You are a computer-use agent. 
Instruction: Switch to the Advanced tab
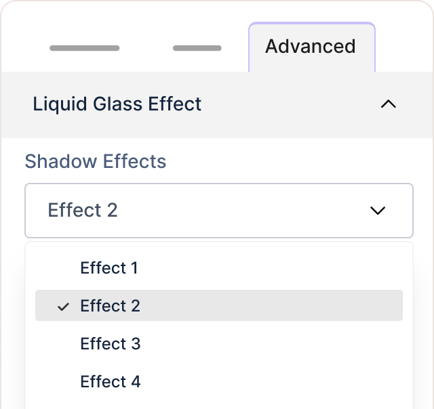[x=311, y=47]
